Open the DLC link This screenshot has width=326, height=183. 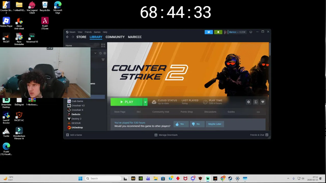tap(139, 112)
